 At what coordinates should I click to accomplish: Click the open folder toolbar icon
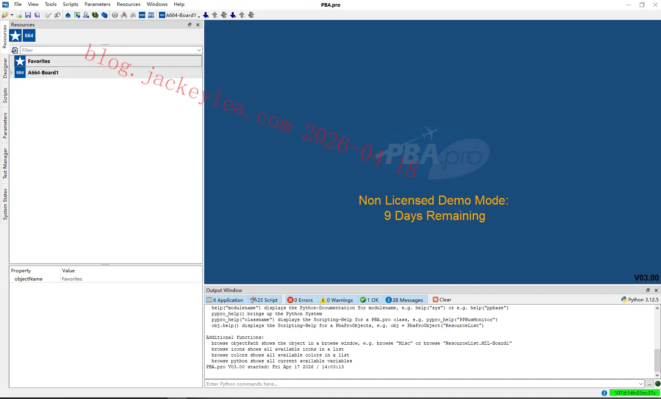(x=5, y=15)
